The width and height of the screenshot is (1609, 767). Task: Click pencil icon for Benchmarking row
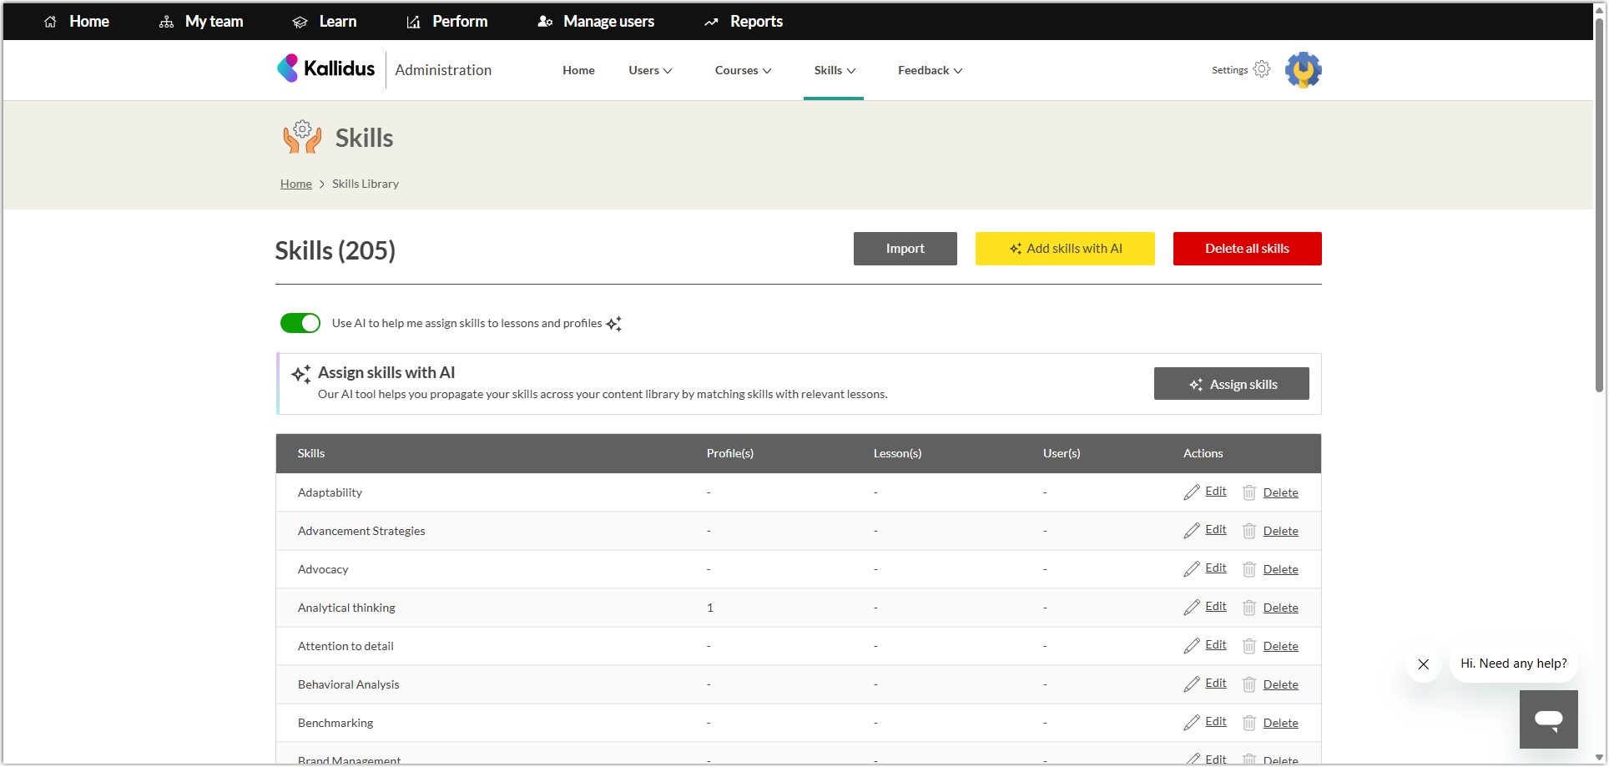coord(1191,723)
